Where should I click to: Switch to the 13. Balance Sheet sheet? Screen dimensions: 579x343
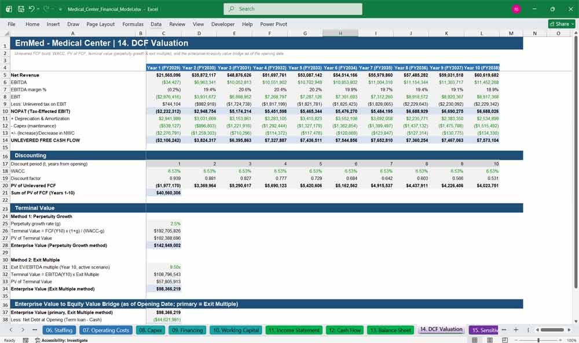tap(390, 330)
